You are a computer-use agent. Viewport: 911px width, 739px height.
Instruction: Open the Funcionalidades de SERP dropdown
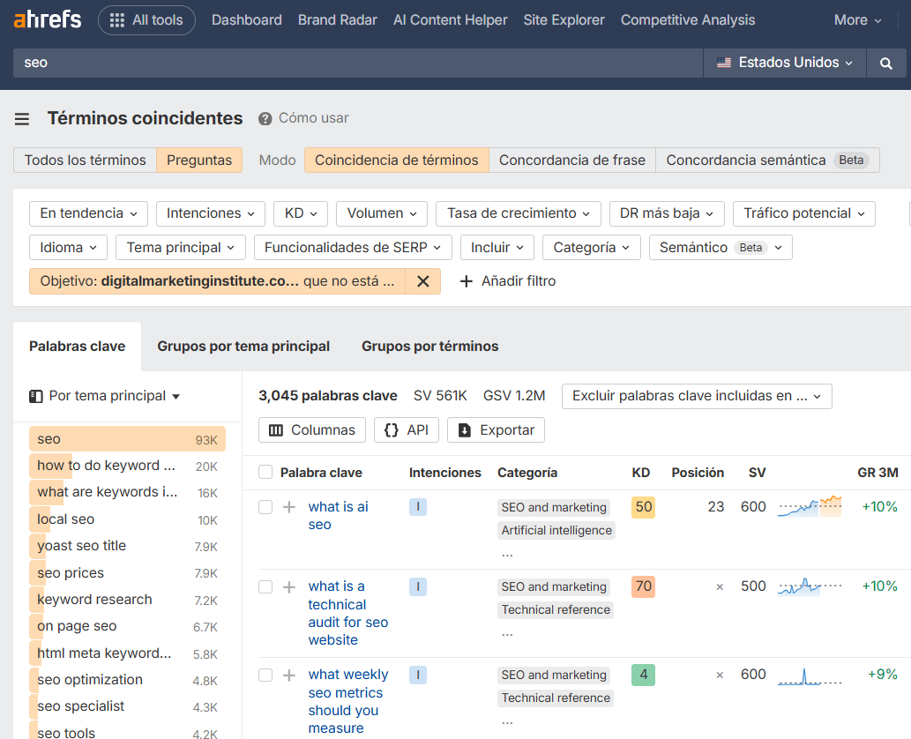pyautogui.click(x=352, y=248)
